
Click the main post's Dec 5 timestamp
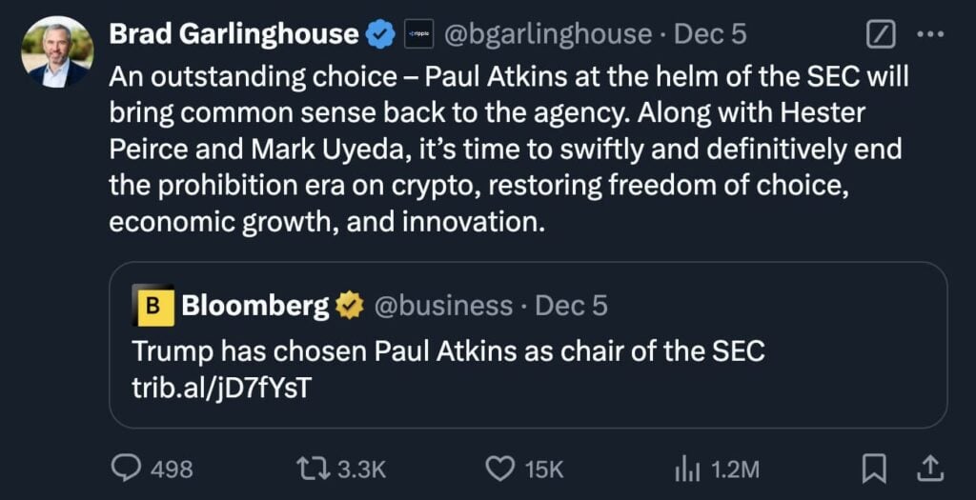pos(710,35)
